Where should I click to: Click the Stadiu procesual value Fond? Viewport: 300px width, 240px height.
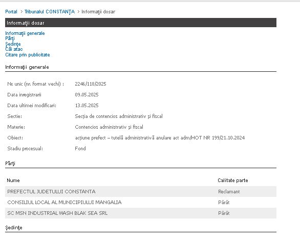coord(80,149)
